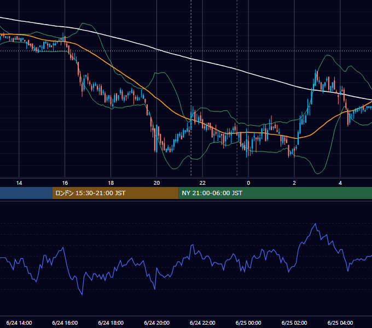Screen dimensions: 372x328
Task: Click the 0 hour label on price chart axis
Action: tap(248, 183)
